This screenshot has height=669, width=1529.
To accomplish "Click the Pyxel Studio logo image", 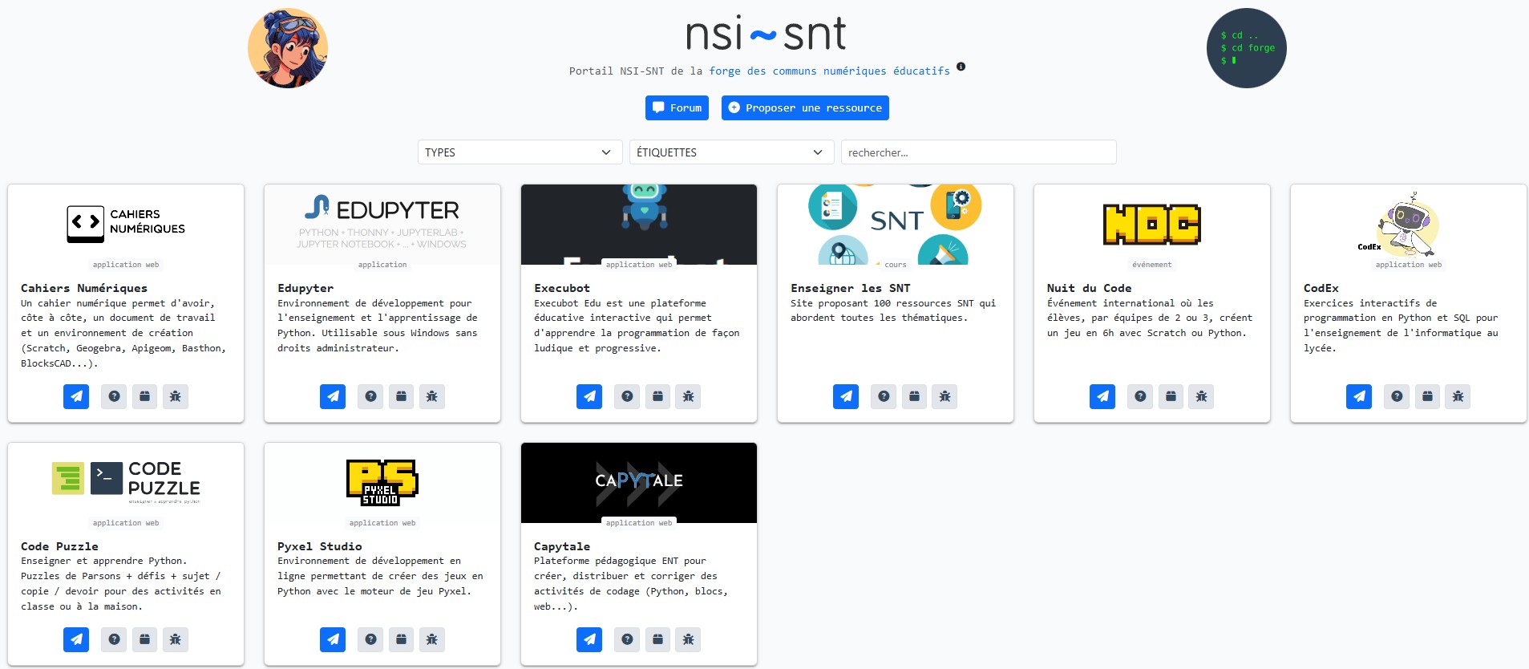I will tap(382, 482).
